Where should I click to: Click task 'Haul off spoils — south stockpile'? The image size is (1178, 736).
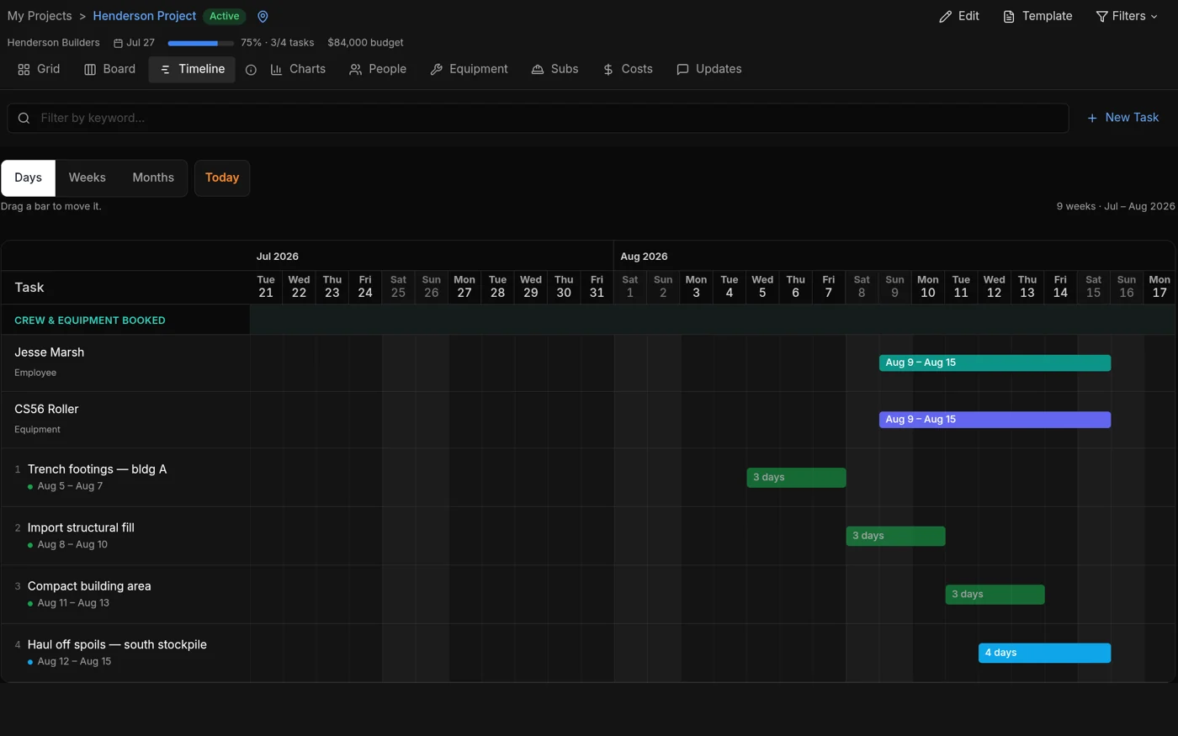(x=117, y=644)
